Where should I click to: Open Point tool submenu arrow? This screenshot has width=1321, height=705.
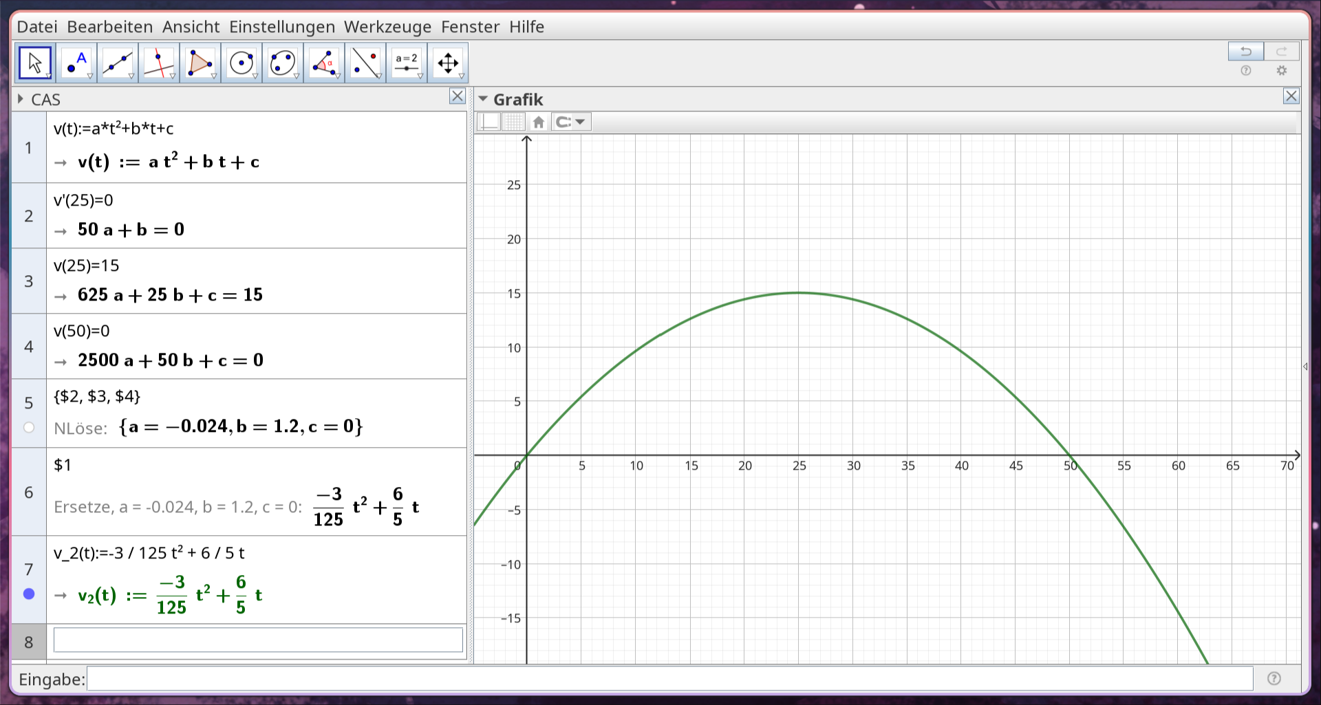[90, 76]
